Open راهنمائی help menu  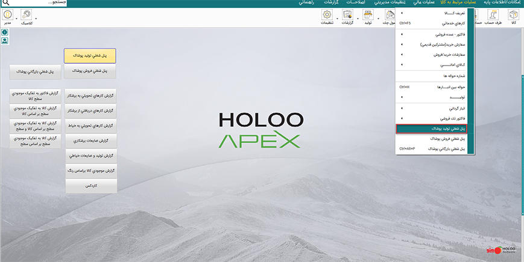pos(306,2)
